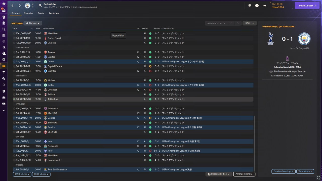Expand Previous Meetings
Image resolution: width=322 pixels, height=181 pixels.
(284, 171)
